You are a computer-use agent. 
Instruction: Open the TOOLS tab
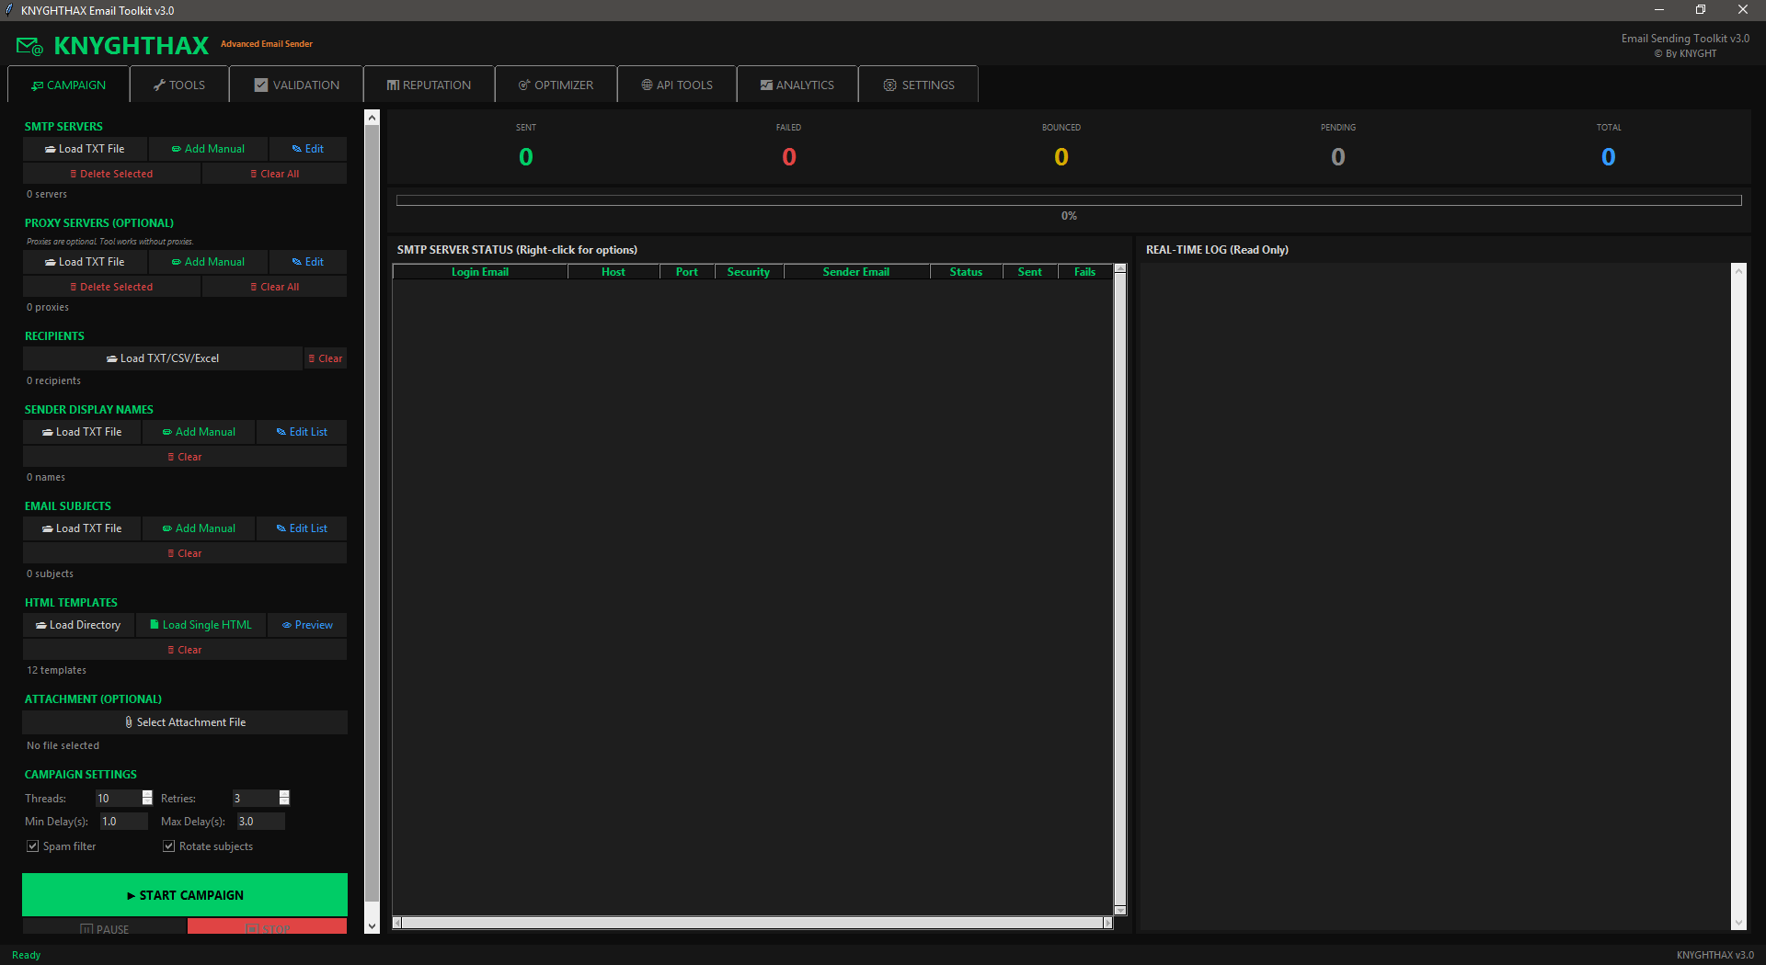coord(179,85)
